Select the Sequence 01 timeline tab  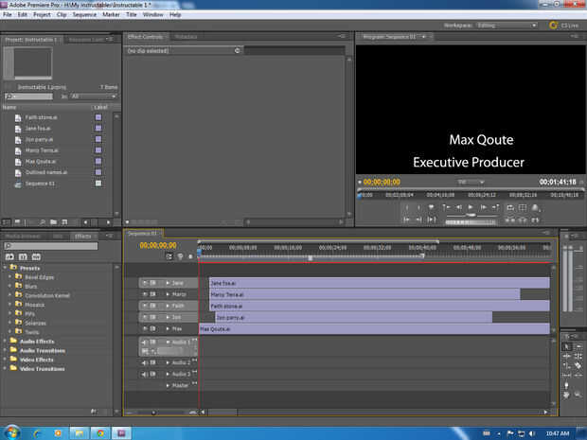tap(142, 233)
